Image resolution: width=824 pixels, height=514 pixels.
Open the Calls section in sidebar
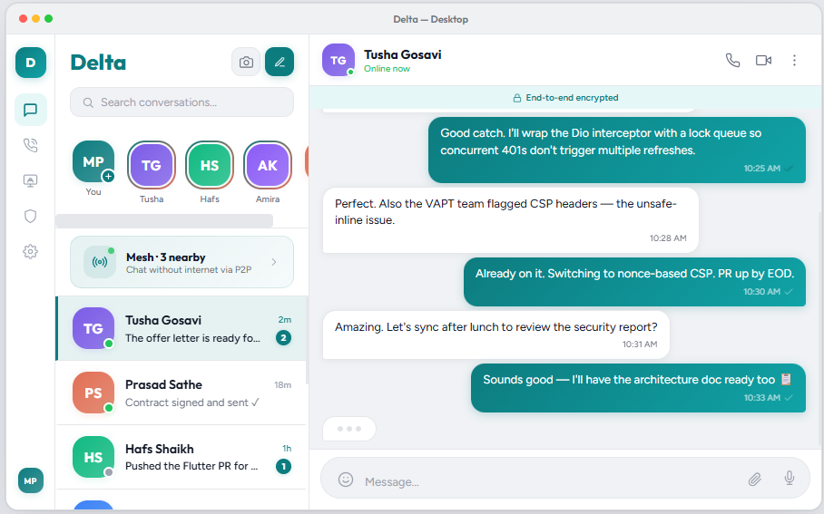tap(31, 145)
